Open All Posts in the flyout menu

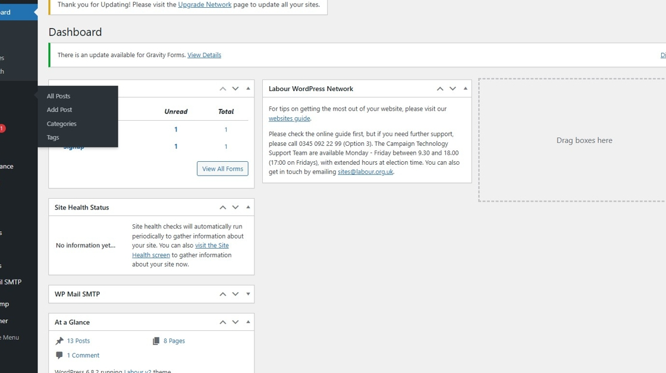(x=59, y=96)
